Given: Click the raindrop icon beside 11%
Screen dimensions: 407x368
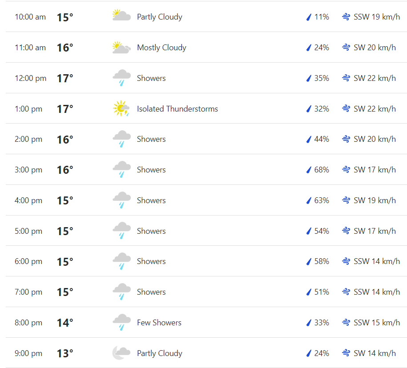Looking at the screenshot, I should click(x=309, y=17).
